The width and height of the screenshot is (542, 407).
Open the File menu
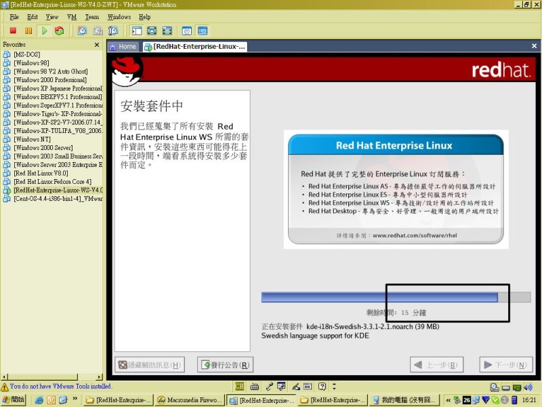tap(14, 17)
